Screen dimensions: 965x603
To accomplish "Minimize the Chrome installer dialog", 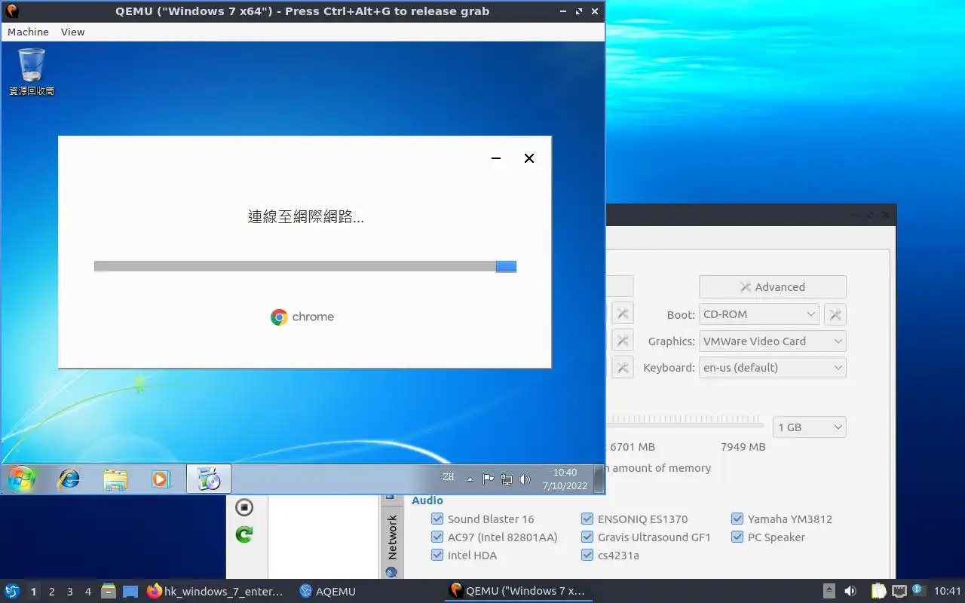I will coord(496,158).
